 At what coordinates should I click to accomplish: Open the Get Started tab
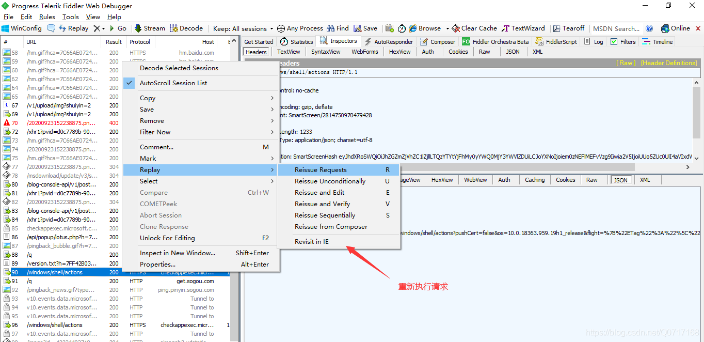pyautogui.click(x=259, y=42)
